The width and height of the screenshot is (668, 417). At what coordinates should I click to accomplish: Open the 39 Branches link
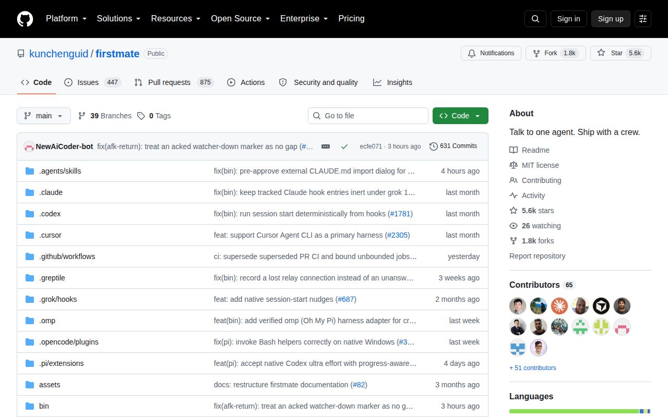(x=104, y=116)
